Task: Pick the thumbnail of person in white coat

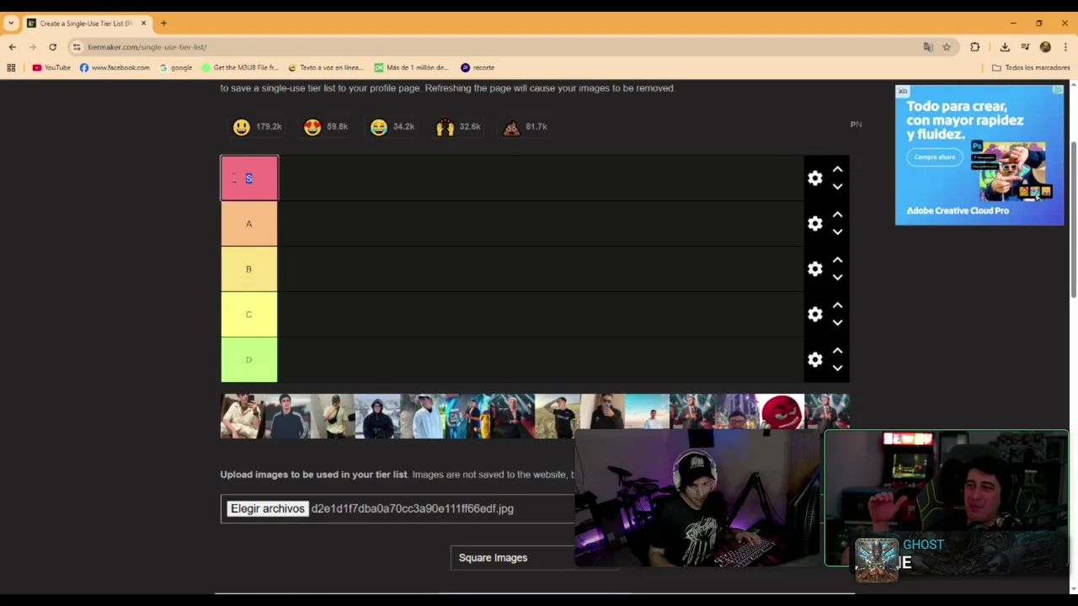Action: 422,416
